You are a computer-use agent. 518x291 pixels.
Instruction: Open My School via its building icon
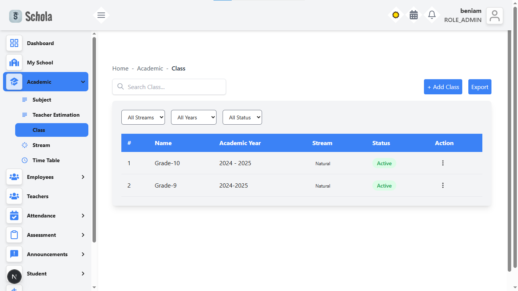(x=14, y=63)
